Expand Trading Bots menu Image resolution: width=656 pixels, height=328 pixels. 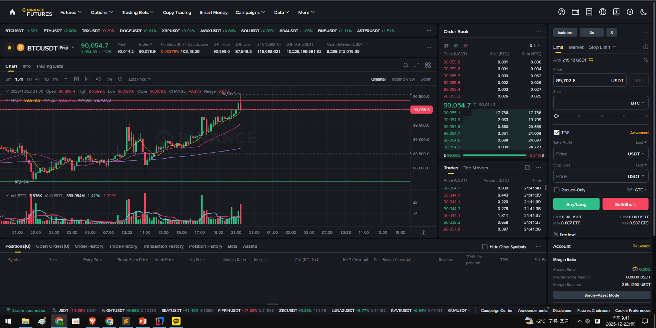138,12
